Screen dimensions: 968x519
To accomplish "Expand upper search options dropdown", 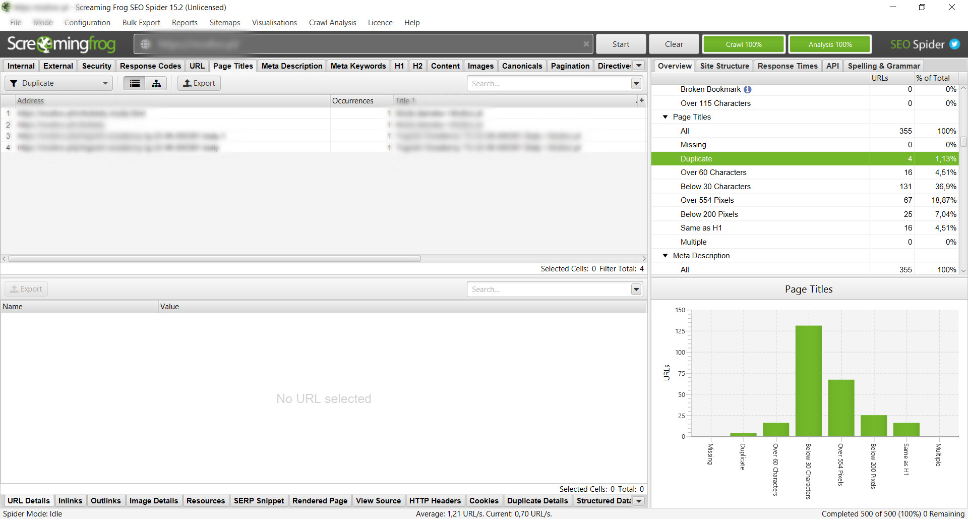I will point(636,84).
